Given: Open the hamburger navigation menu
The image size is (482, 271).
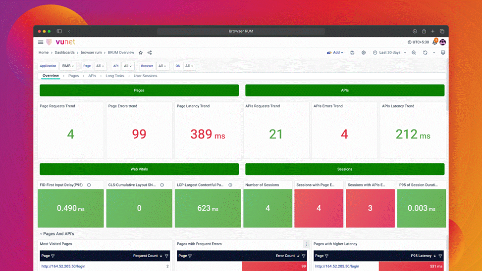Looking at the screenshot, I should [x=41, y=43].
